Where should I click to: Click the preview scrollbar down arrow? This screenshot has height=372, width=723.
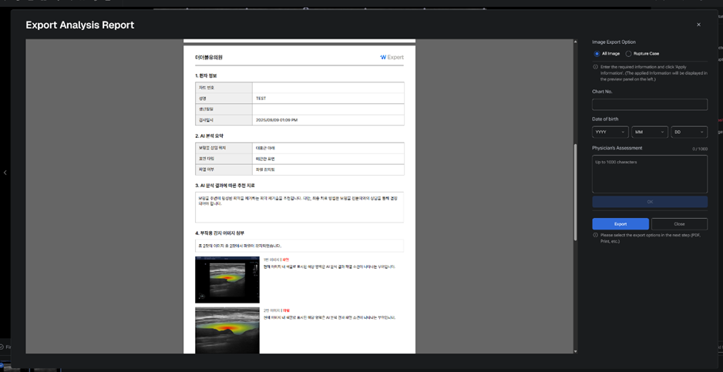click(575, 351)
